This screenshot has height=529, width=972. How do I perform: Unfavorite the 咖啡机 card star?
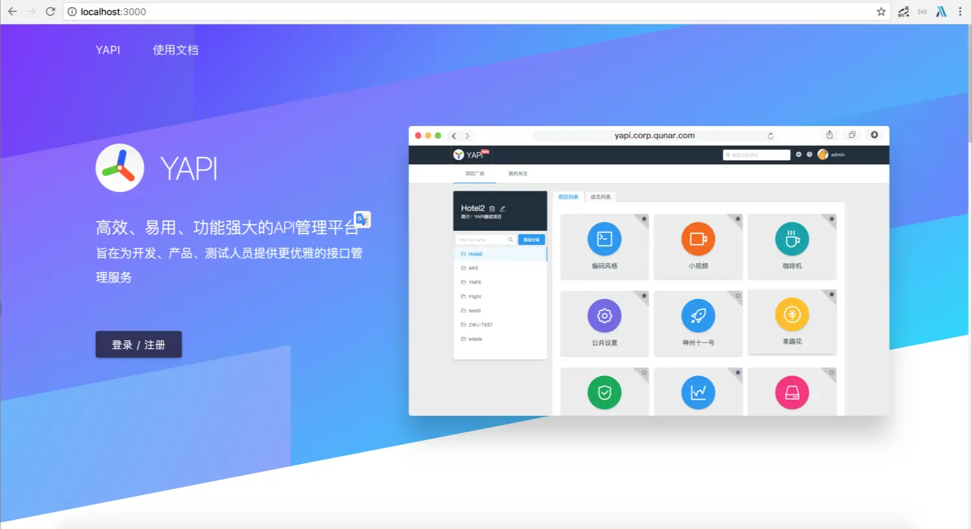click(831, 220)
